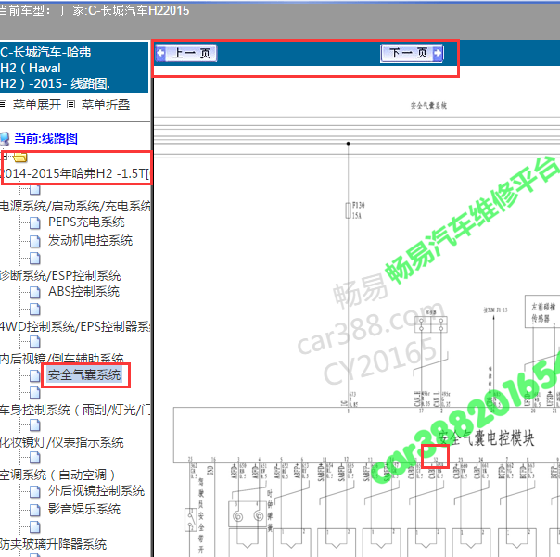Open 外后视镜控制系统 diagram
This screenshot has width=560, height=557.
(96, 490)
